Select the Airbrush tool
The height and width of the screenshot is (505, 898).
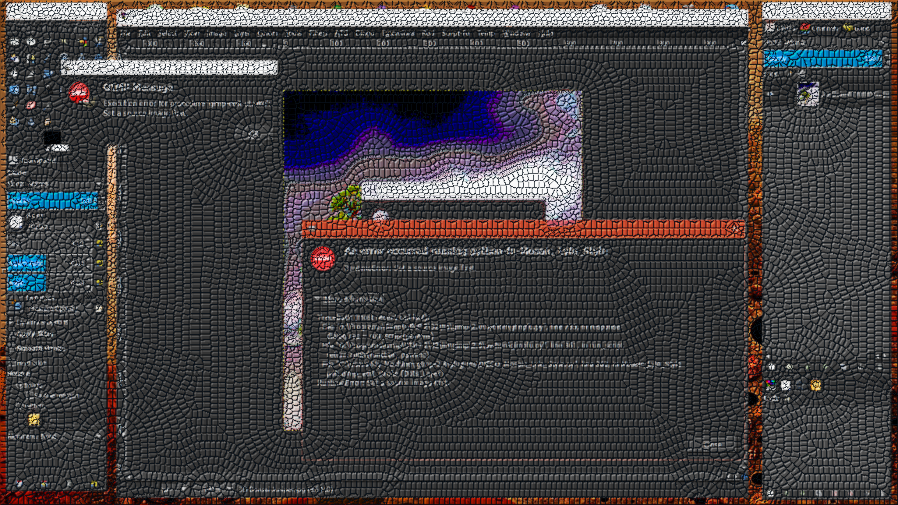coord(48,106)
